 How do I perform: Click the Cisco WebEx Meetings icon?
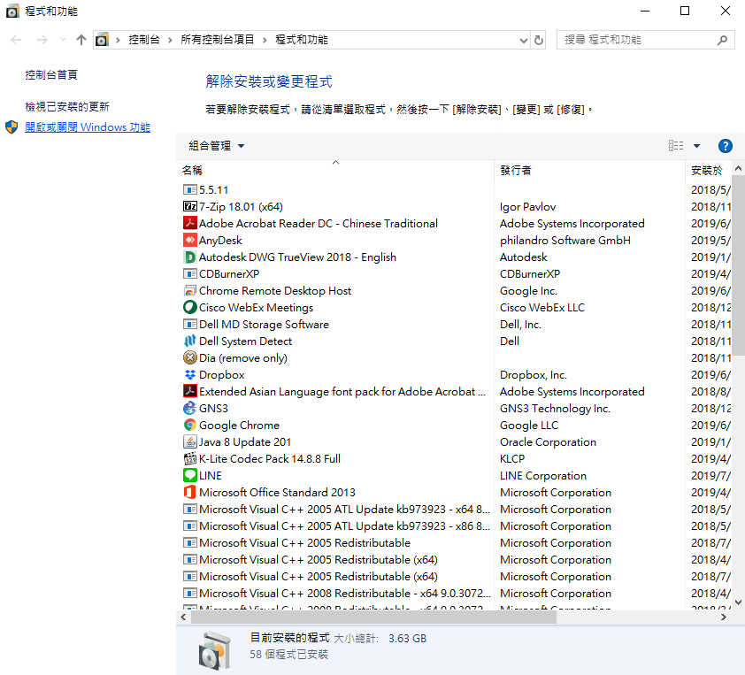click(189, 307)
